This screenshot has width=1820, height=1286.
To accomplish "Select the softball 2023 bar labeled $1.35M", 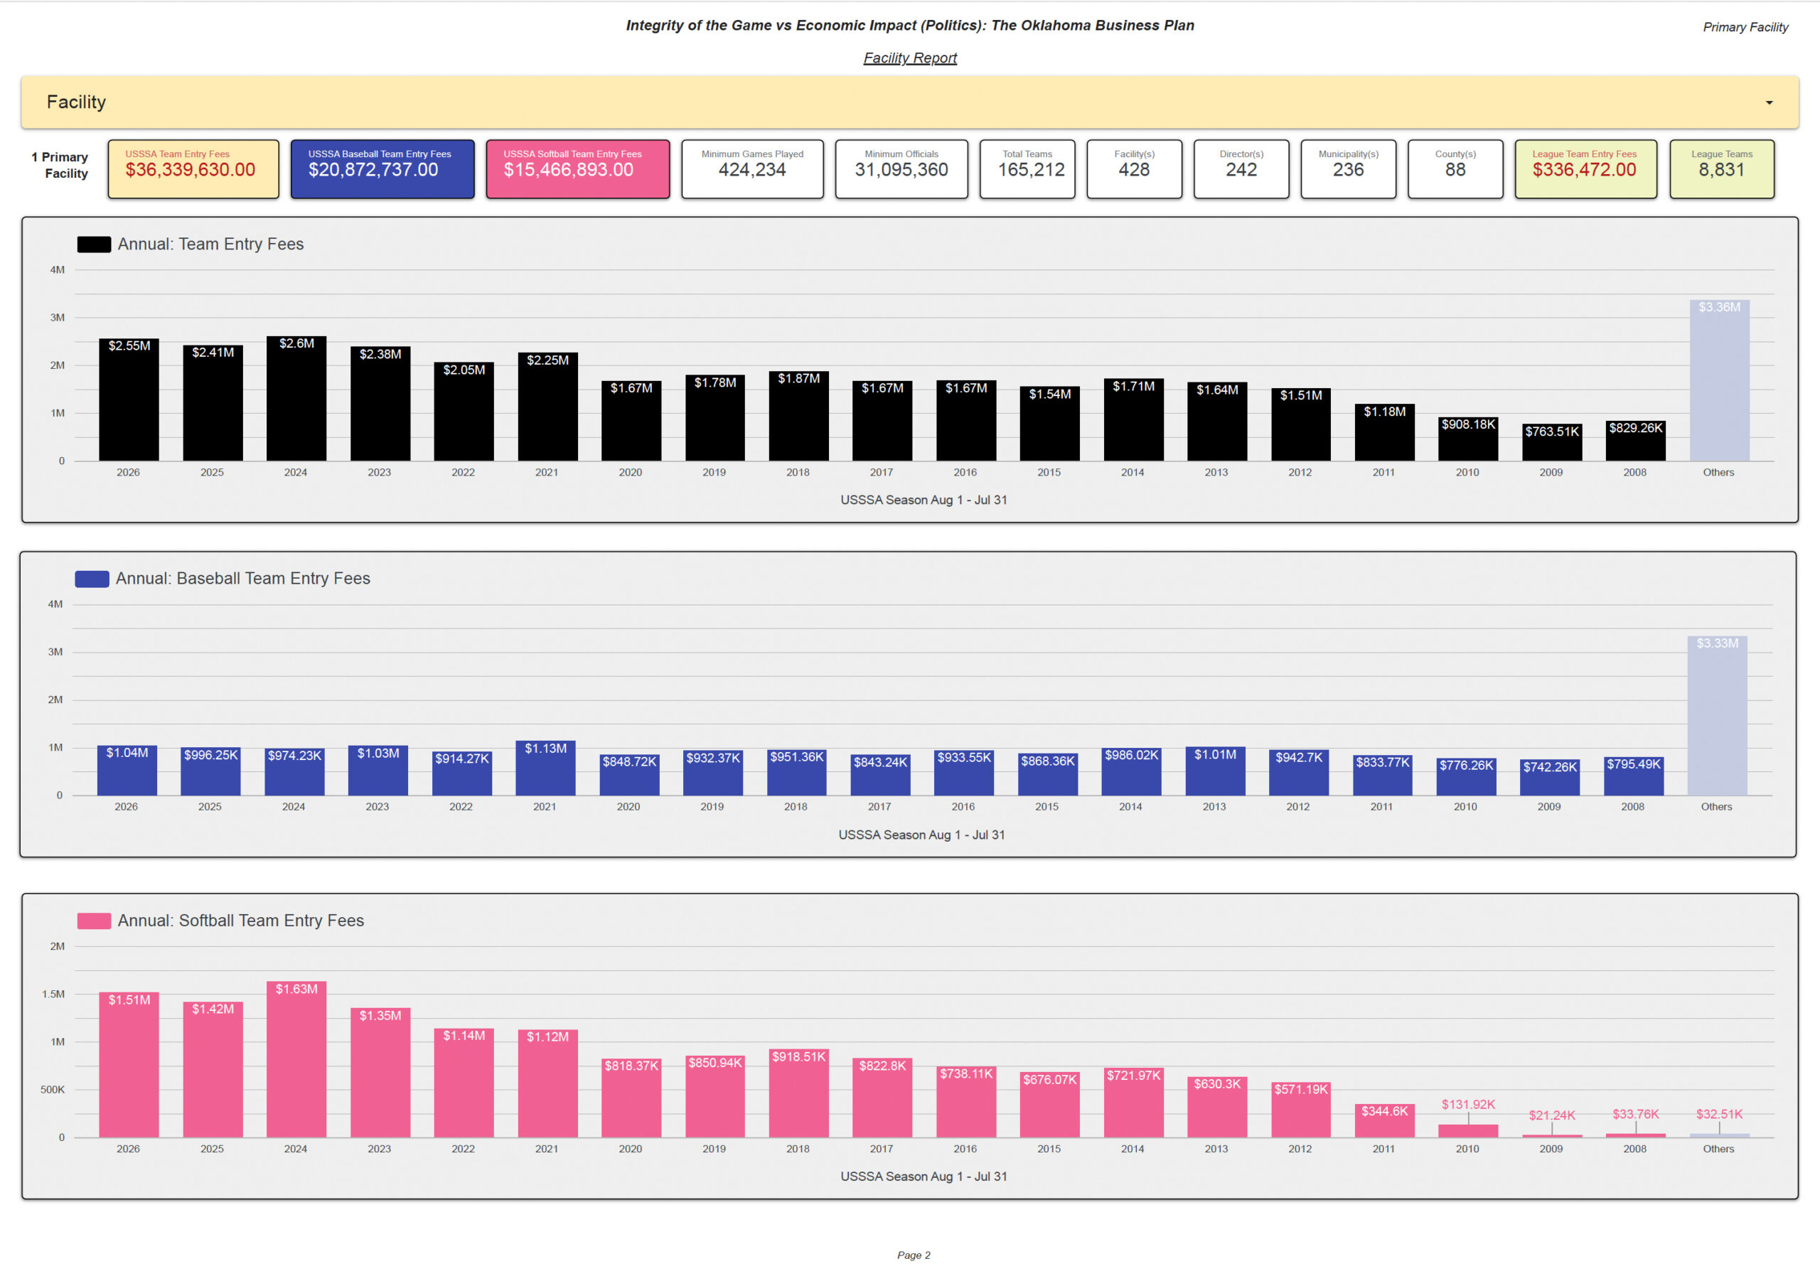I will point(380,1073).
